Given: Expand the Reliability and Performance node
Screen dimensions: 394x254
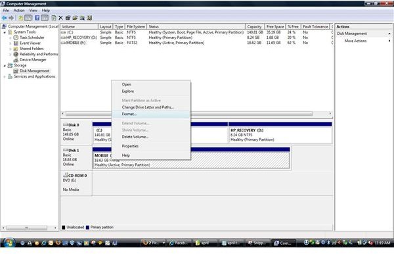Looking at the screenshot, I should 11,55.
